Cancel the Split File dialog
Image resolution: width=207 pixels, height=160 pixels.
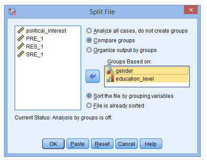coord(126,144)
